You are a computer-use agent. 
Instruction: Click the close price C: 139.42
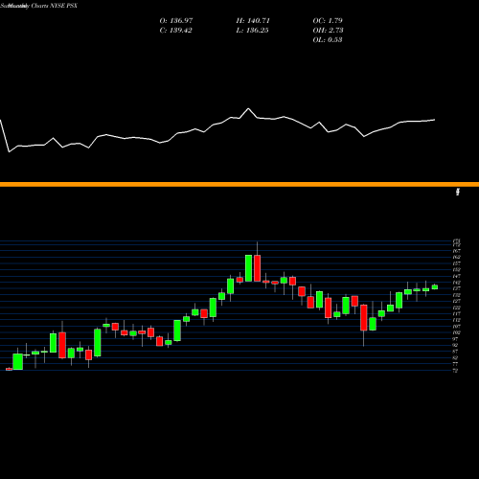click(175, 31)
